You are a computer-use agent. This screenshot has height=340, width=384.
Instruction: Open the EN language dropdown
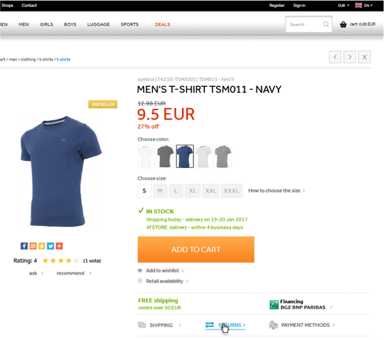364,5
